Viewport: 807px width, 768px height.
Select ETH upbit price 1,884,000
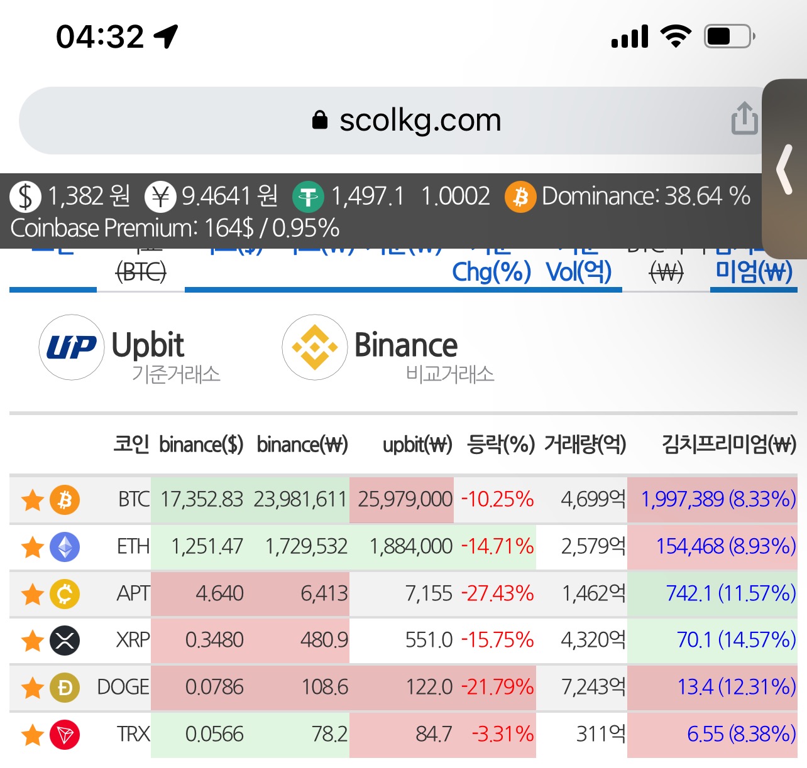(411, 547)
